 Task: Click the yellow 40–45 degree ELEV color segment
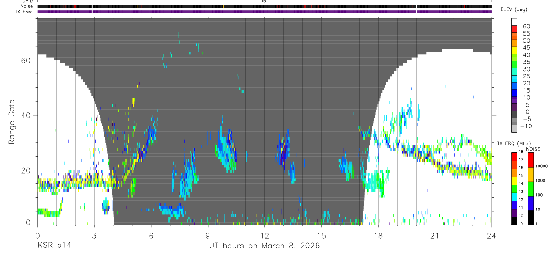(514, 51)
